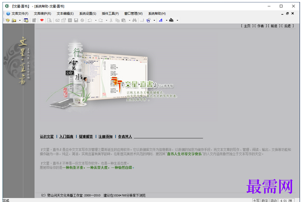Click the undo arrow icon

coord(90,20)
